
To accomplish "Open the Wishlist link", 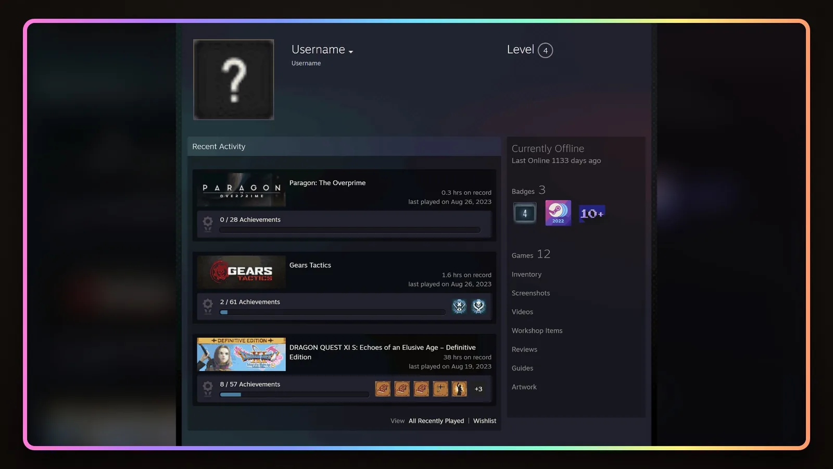I will pos(485,421).
